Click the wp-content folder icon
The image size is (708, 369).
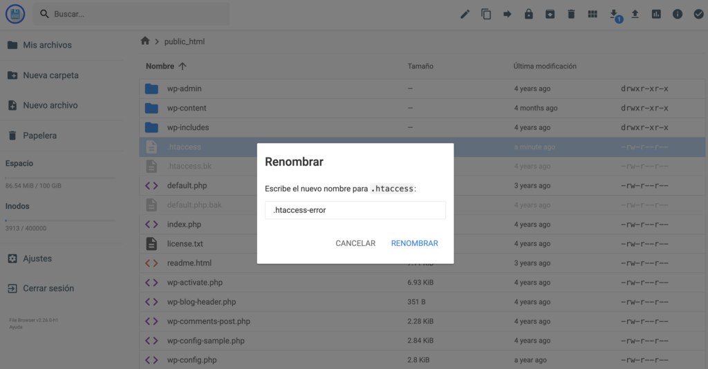tap(151, 108)
